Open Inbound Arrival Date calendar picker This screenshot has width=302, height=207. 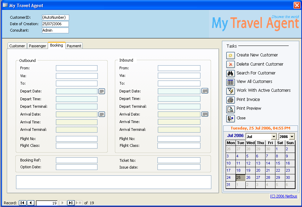click(x=205, y=114)
